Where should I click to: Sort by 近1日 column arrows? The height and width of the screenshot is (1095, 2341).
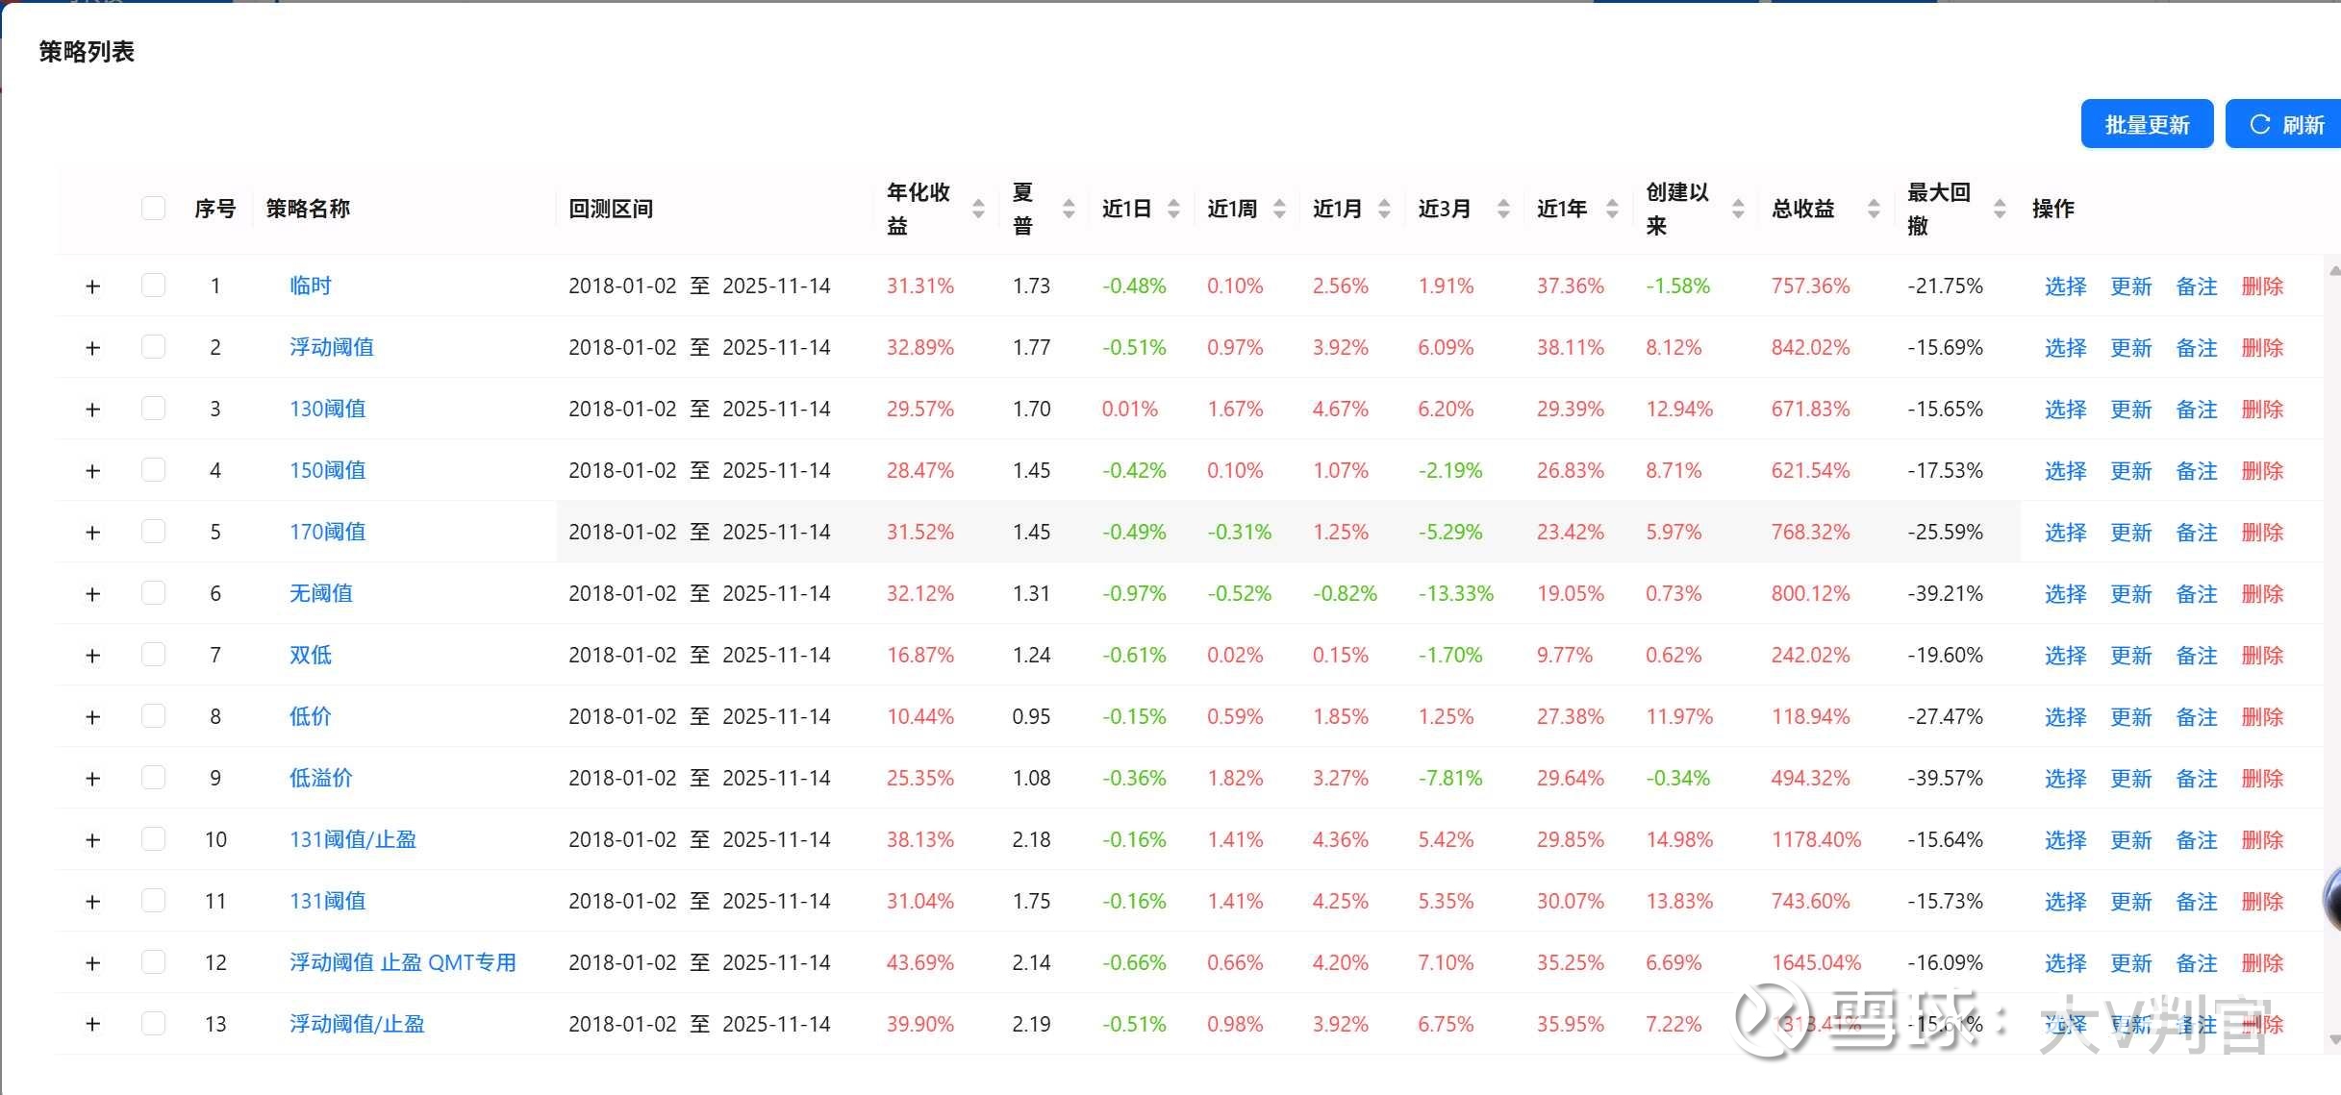click(1173, 209)
